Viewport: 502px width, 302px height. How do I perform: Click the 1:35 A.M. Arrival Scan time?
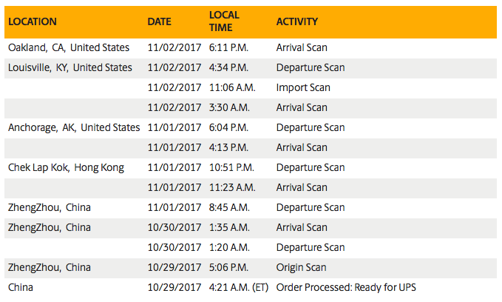[x=229, y=228]
